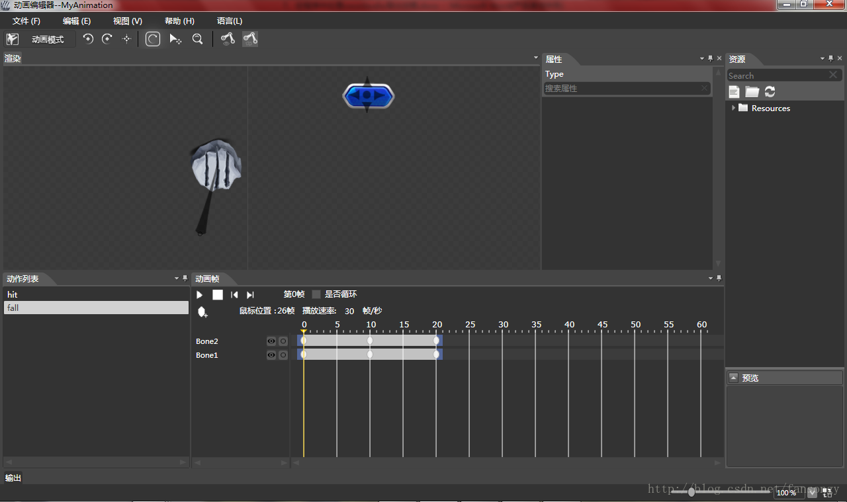Jump to the next frame
Viewport: 847px width, 502px height.
[250, 295]
